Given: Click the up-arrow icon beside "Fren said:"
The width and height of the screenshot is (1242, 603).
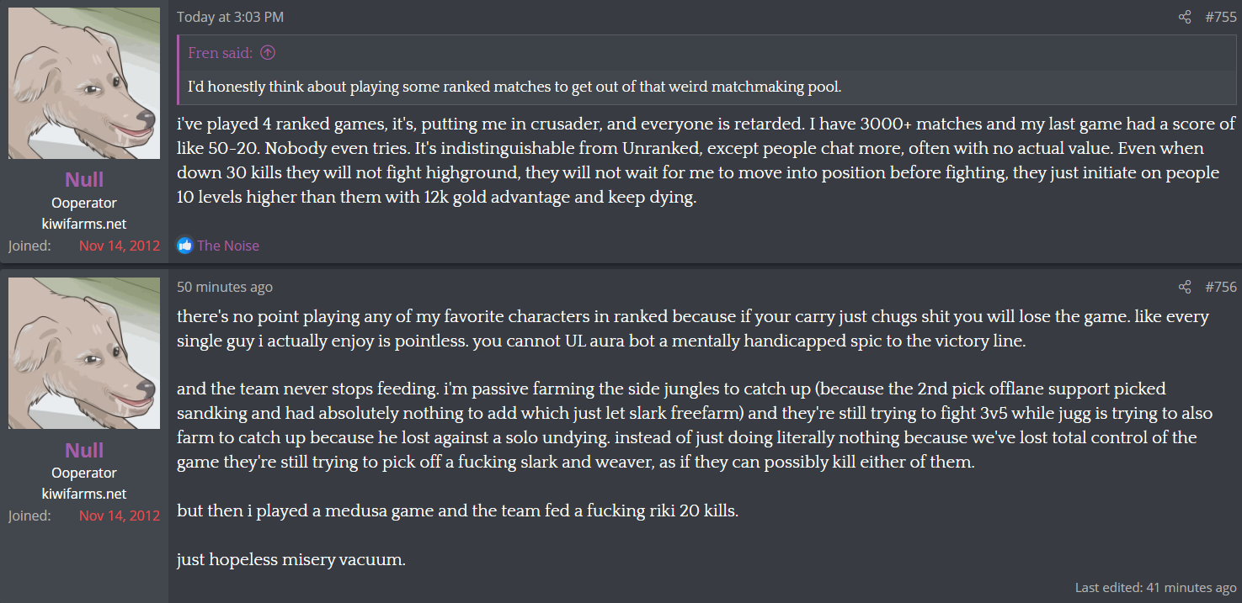Looking at the screenshot, I should tap(268, 53).
